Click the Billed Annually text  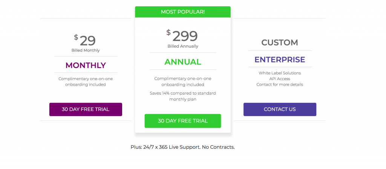point(183,46)
